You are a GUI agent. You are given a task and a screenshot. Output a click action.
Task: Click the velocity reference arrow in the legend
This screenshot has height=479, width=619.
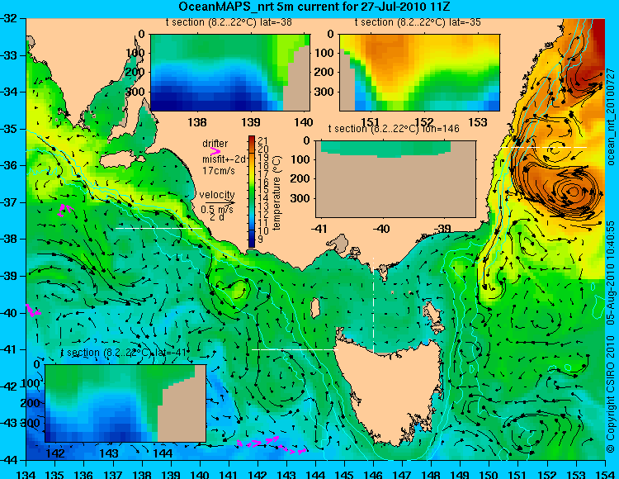(x=220, y=203)
